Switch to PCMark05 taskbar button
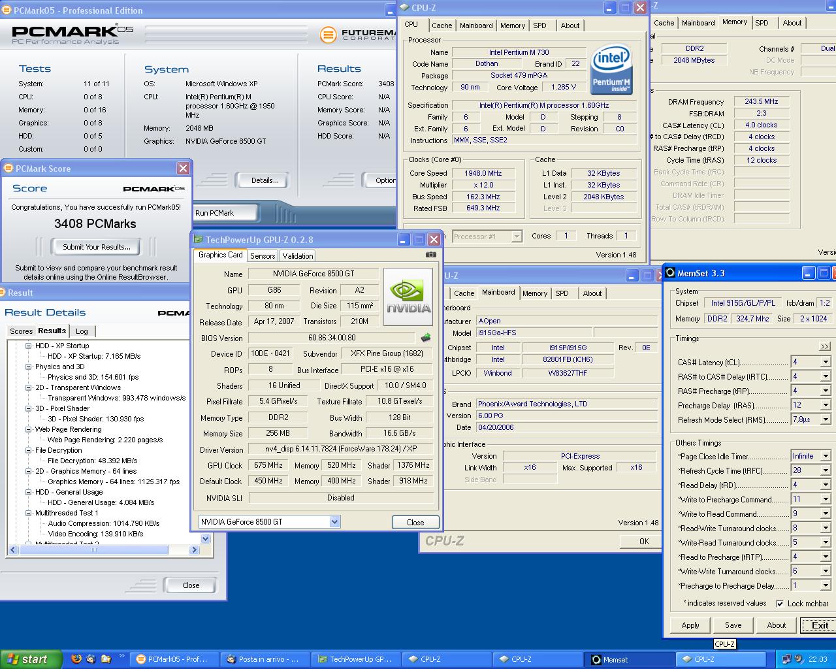Image resolution: width=836 pixels, height=669 pixels. 175,660
